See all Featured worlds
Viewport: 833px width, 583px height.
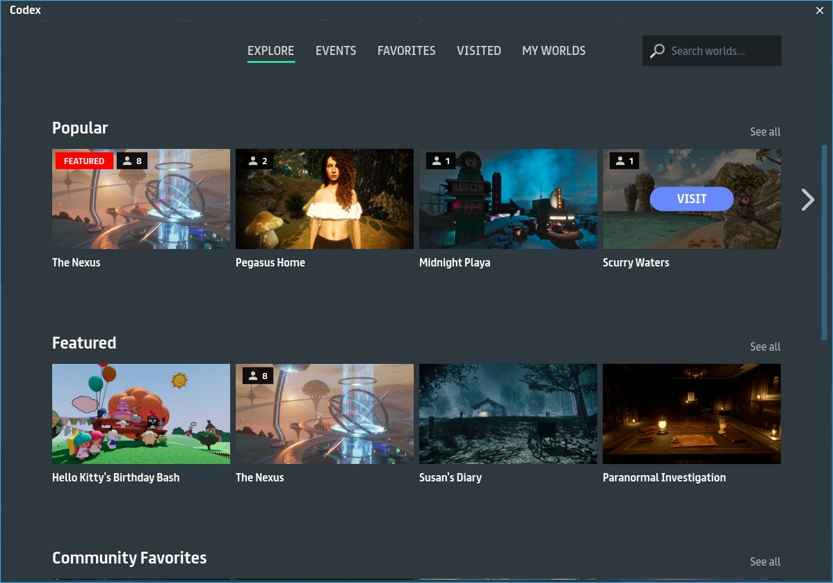pos(765,346)
